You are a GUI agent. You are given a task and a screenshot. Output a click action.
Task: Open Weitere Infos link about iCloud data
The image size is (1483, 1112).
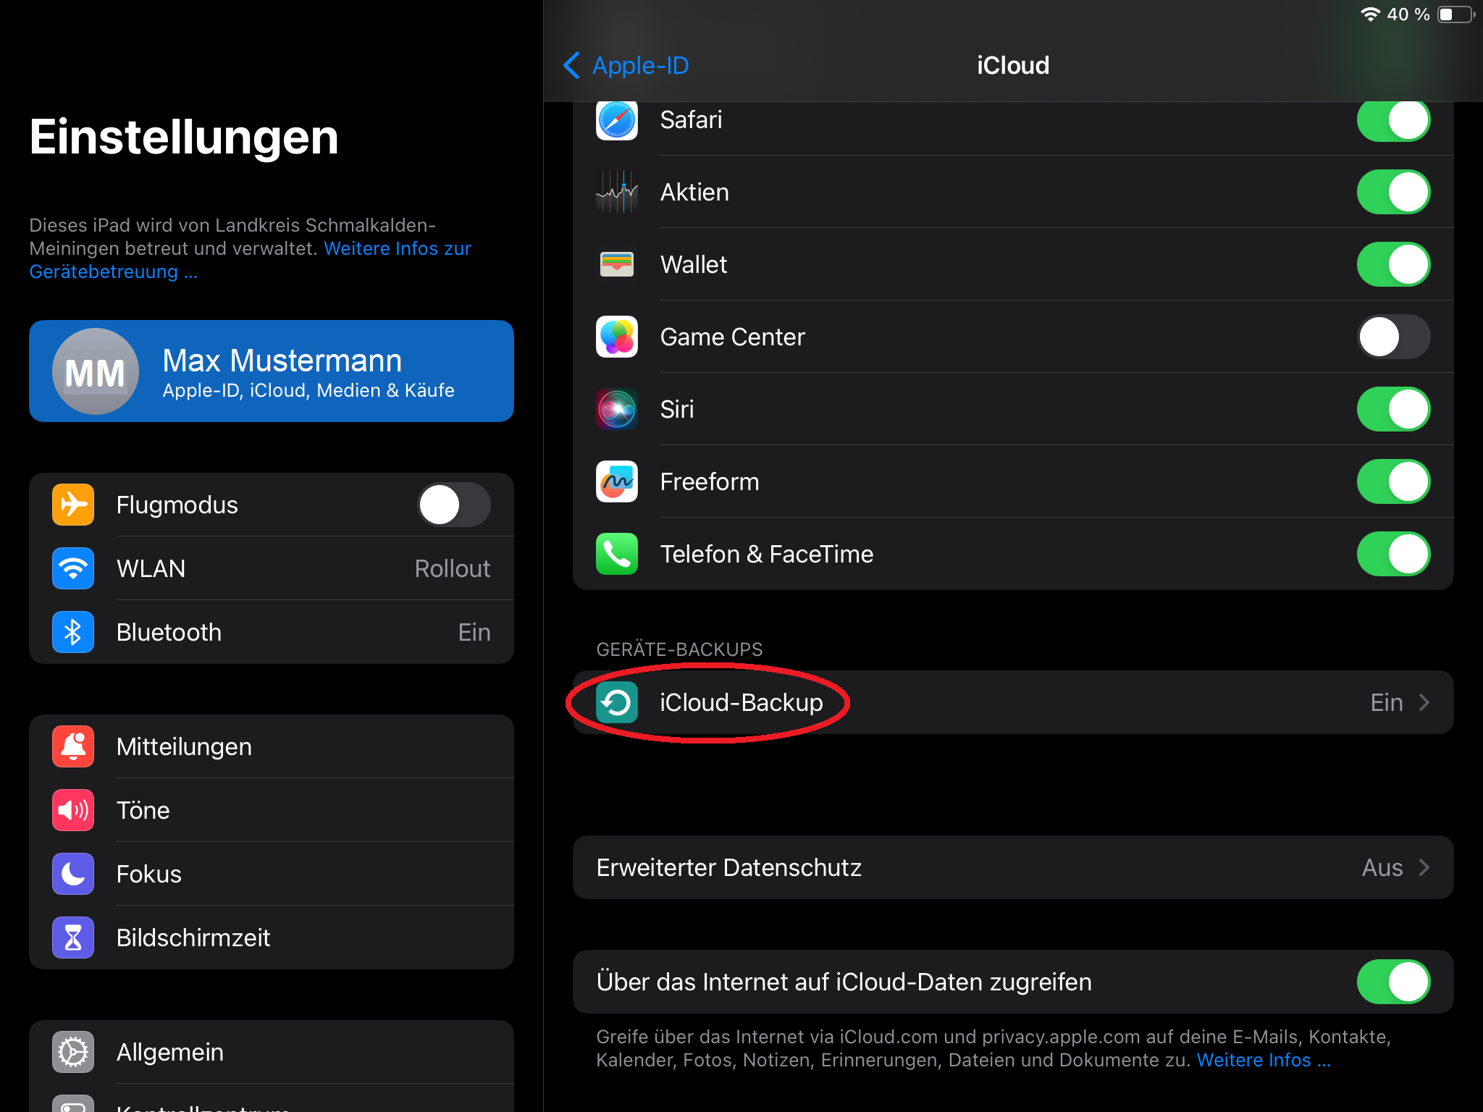[x=1263, y=1061]
